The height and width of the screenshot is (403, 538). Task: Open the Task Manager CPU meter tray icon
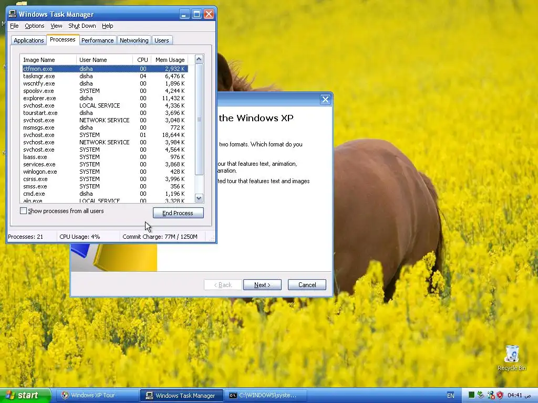coord(471,395)
